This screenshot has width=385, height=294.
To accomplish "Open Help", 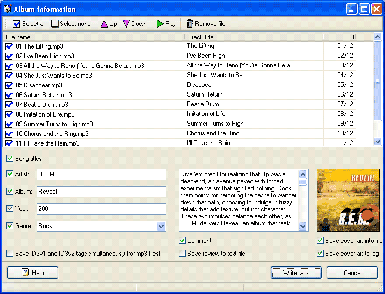I will tap(33, 273).
